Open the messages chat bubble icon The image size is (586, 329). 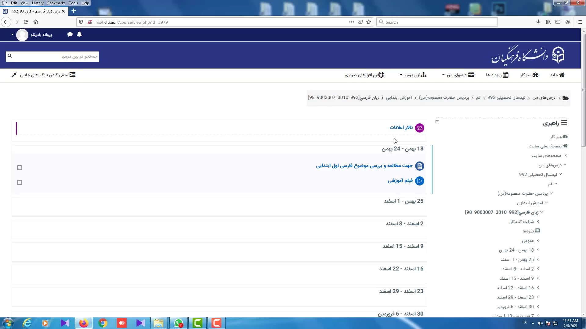click(x=70, y=34)
